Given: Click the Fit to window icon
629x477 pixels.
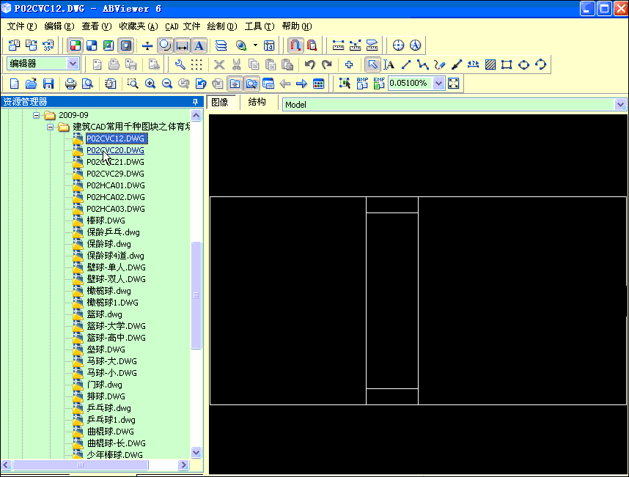Looking at the screenshot, I should coord(453,84).
